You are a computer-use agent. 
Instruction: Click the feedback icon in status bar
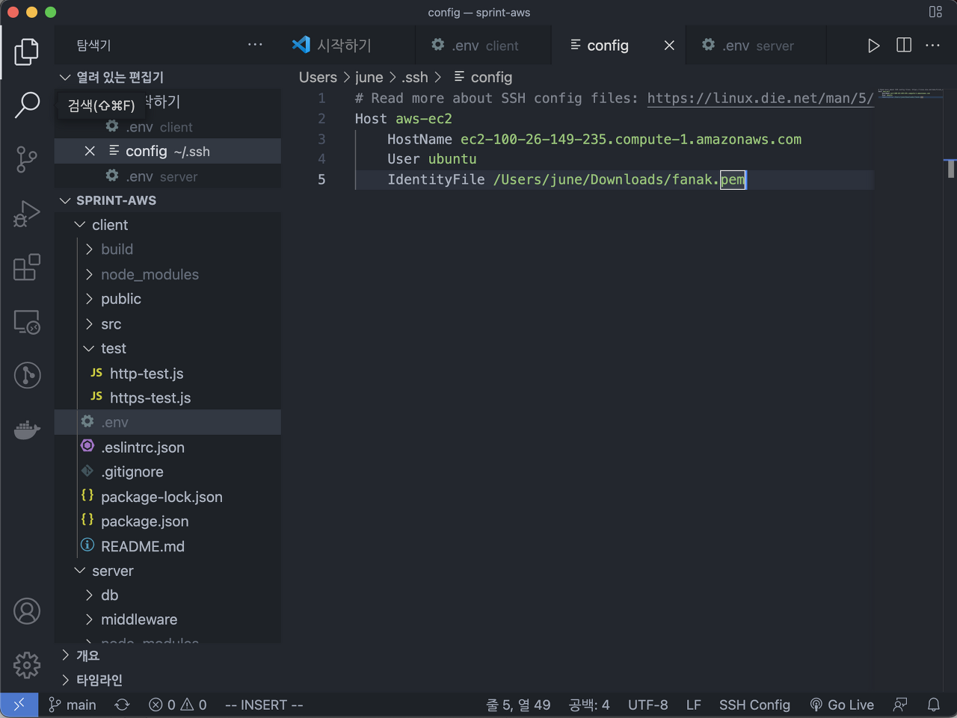point(900,705)
